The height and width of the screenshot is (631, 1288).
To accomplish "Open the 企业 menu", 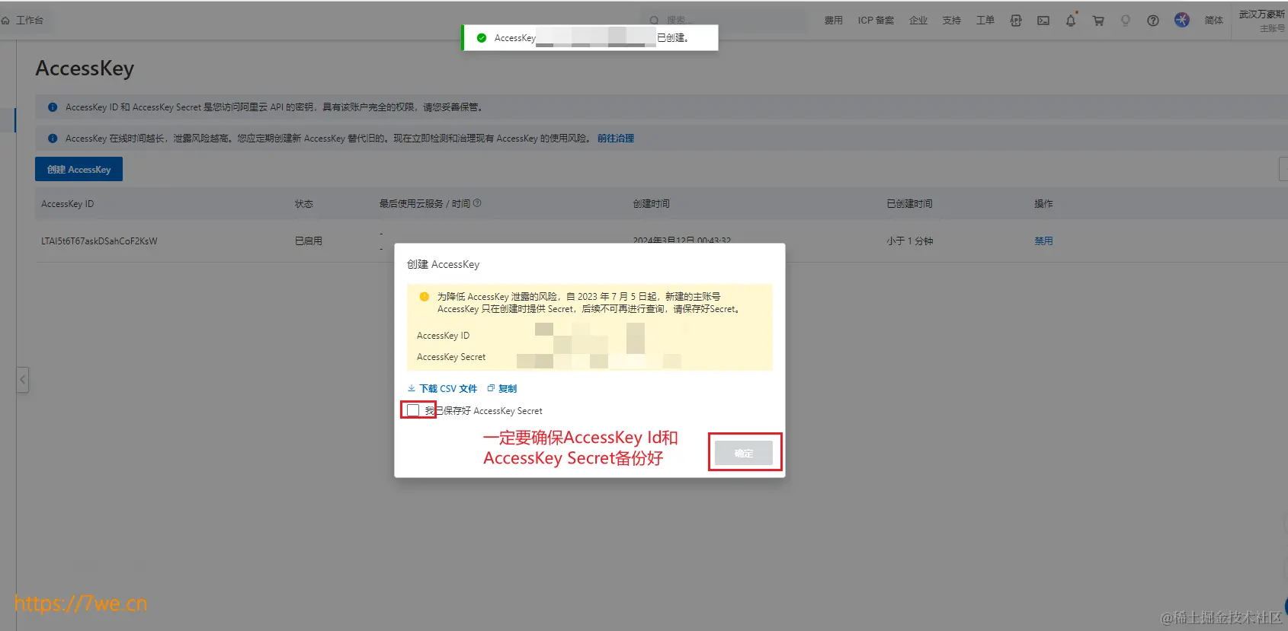I will (918, 21).
